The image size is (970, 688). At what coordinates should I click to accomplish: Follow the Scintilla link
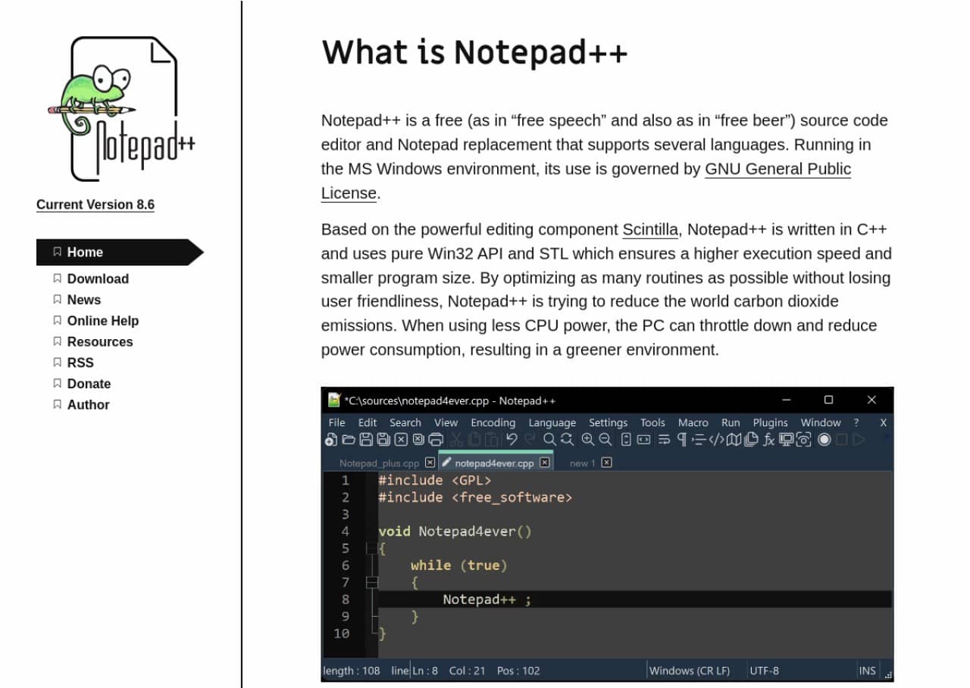650,229
